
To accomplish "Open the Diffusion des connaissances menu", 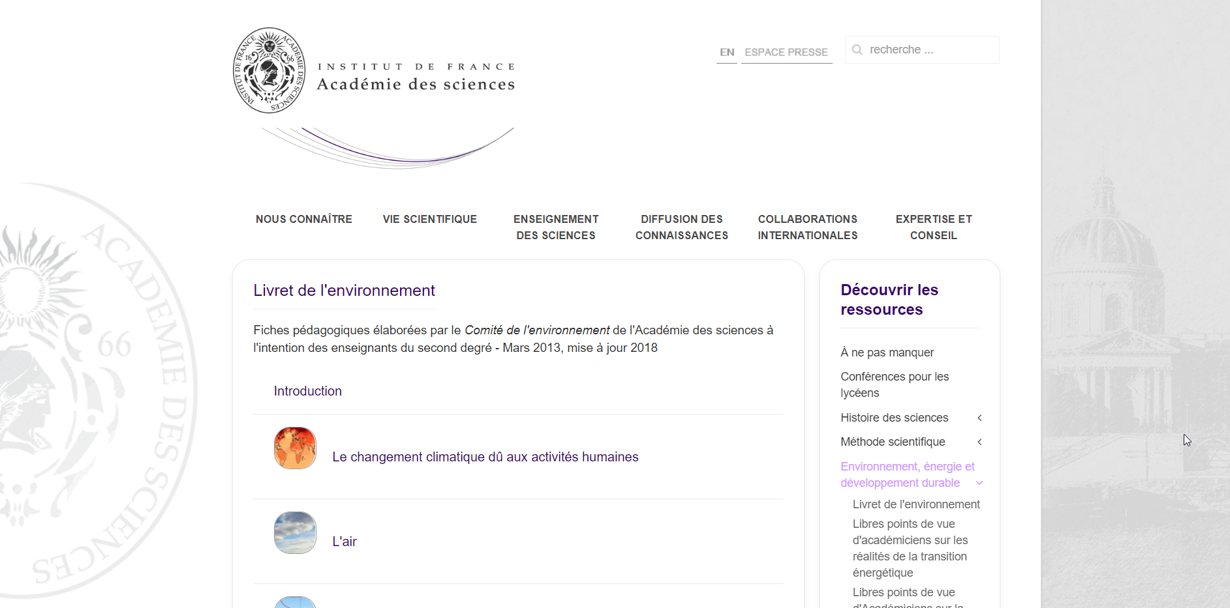I will click(x=682, y=227).
